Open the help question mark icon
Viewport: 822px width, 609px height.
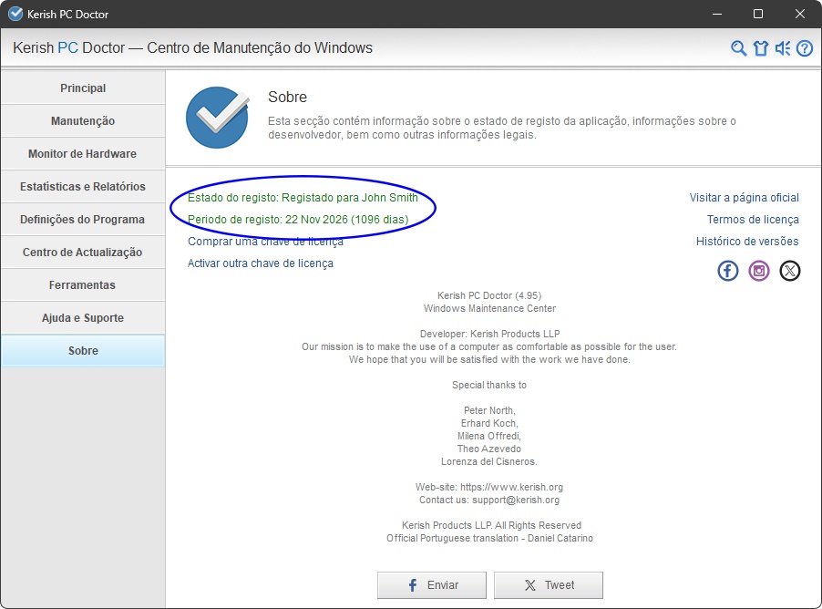(x=804, y=48)
